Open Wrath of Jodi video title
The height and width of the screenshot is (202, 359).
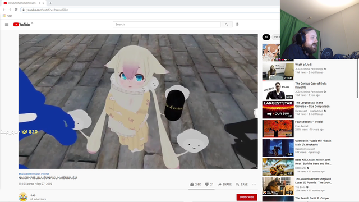point(303,65)
